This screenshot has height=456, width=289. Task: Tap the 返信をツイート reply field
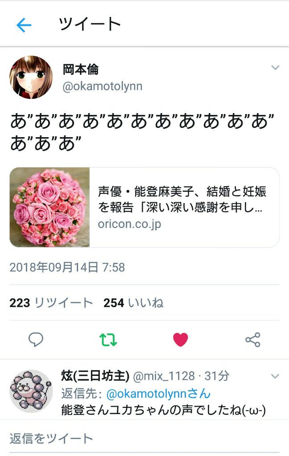click(144, 438)
